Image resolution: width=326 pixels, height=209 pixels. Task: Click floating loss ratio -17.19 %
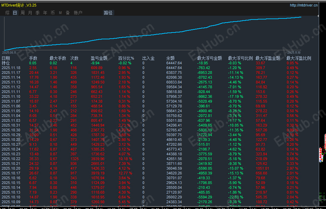(x=235, y=96)
